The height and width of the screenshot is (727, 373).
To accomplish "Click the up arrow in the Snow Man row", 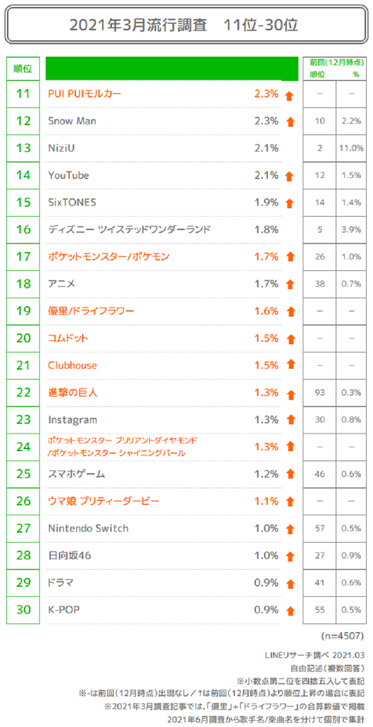I will (291, 122).
